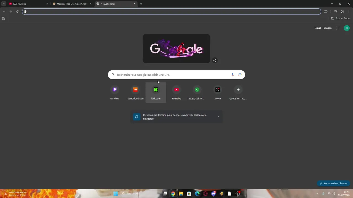Viewport: 353px width, 198px height.
Task: Open File Explorer from the taskbar
Action: point(181,194)
